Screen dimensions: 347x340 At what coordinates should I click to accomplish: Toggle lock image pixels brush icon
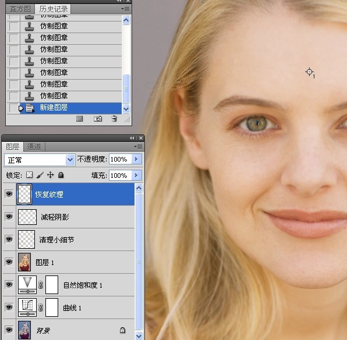pos(40,175)
